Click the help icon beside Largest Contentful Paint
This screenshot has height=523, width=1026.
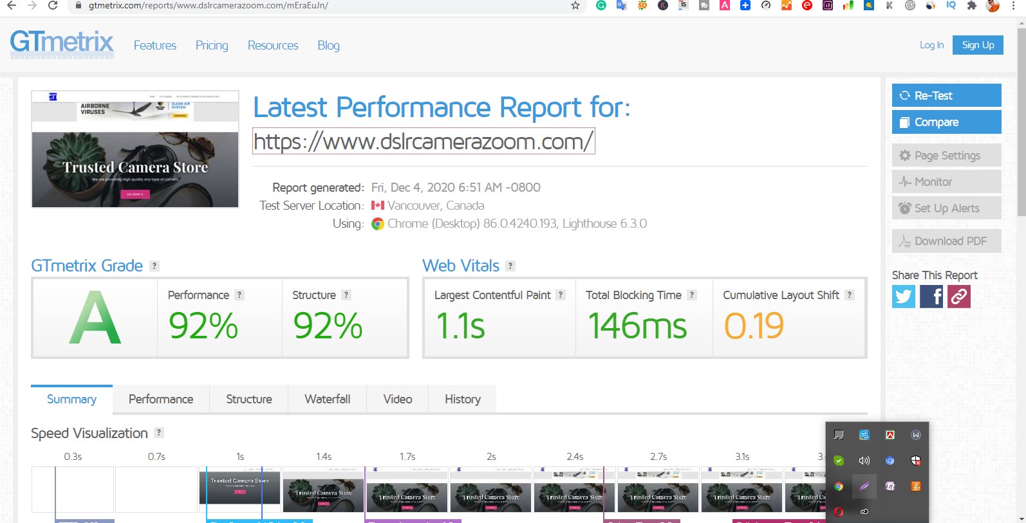click(x=561, y=295)
